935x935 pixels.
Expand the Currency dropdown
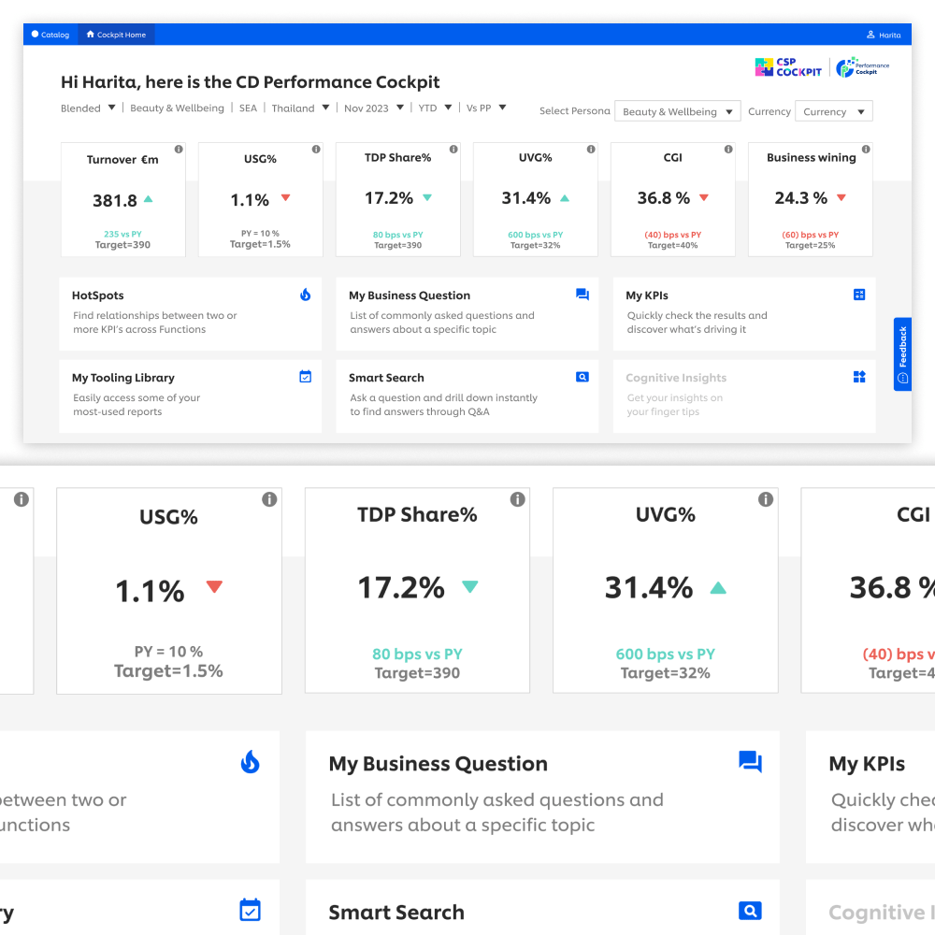833,111
